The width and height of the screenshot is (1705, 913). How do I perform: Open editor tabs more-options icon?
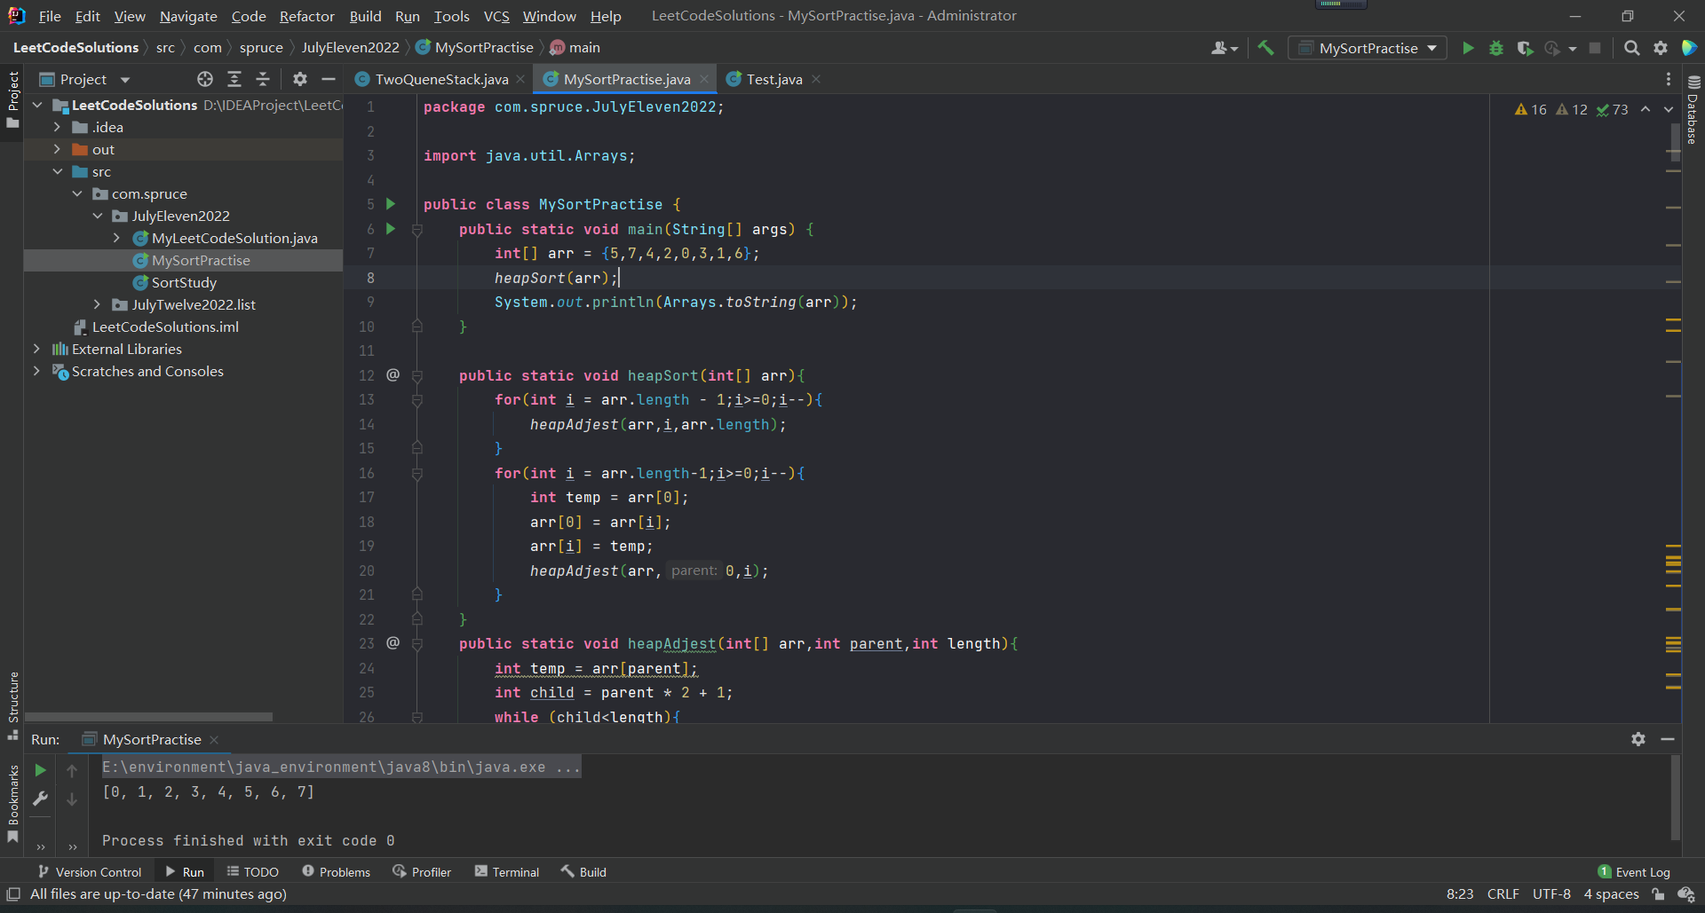(x=1669, y=79)
